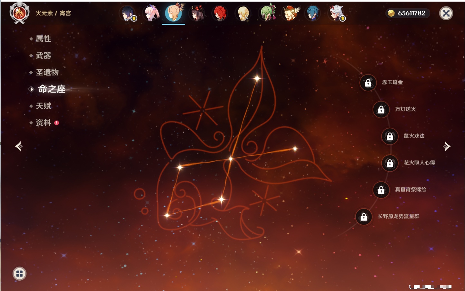Click the Mora amount 65611782
465x291 pixels.
(x=412, y=13)
